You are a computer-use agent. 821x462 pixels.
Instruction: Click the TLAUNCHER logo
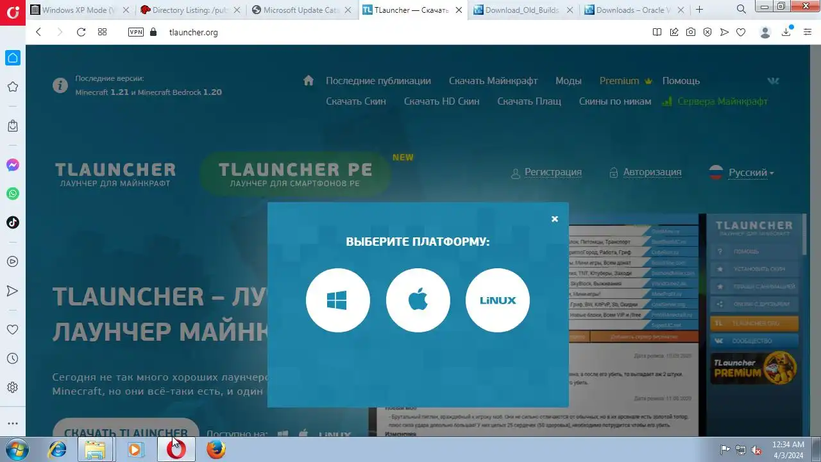click(115, 174)
